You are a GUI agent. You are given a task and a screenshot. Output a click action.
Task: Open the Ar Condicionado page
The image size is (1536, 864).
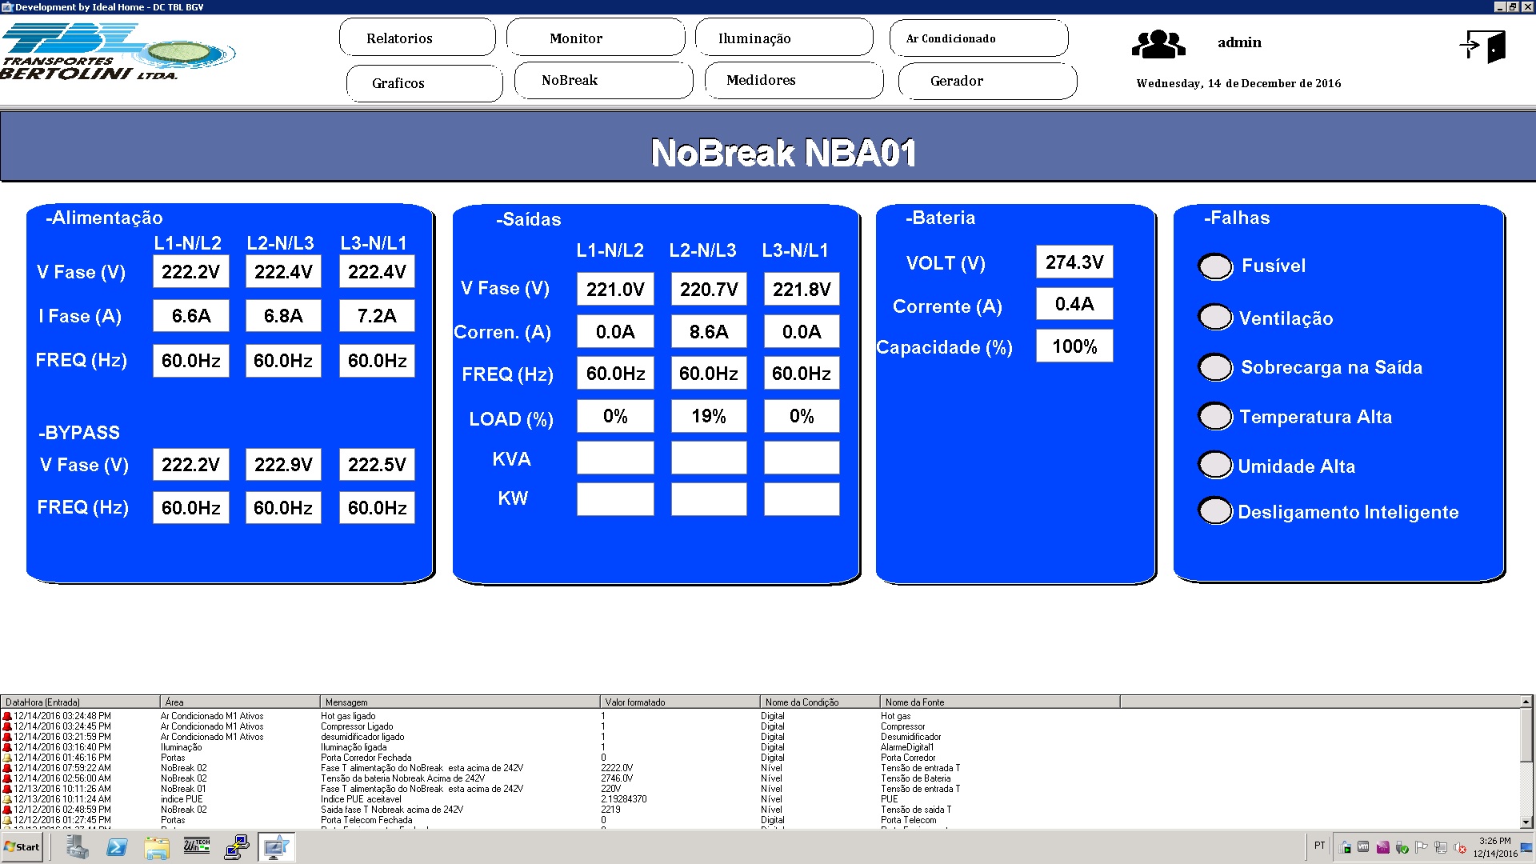click(x=978, y=38)
